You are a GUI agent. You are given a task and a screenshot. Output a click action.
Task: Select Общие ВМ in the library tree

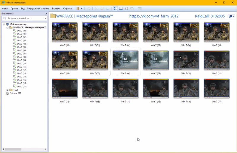pyautogui.click(x=15, y=93)
